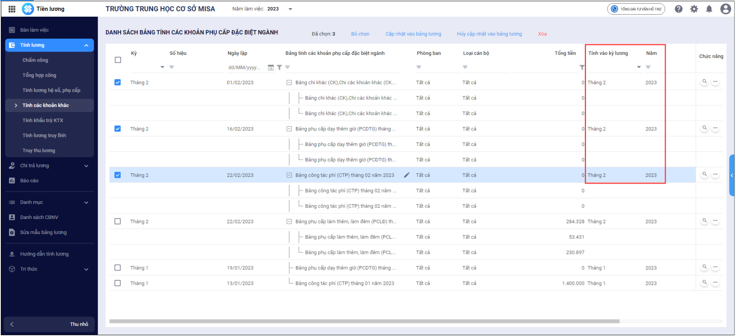Click Hủy cập nhật vào bảng lương
The width and height of the screenshot is (736, 336).
(x=489, y=34)
